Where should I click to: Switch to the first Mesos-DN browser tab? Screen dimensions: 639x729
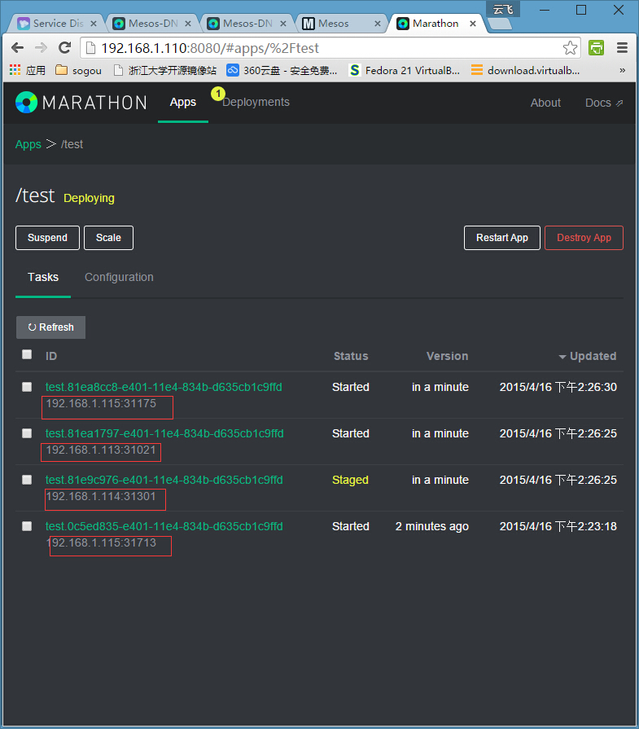152,24
